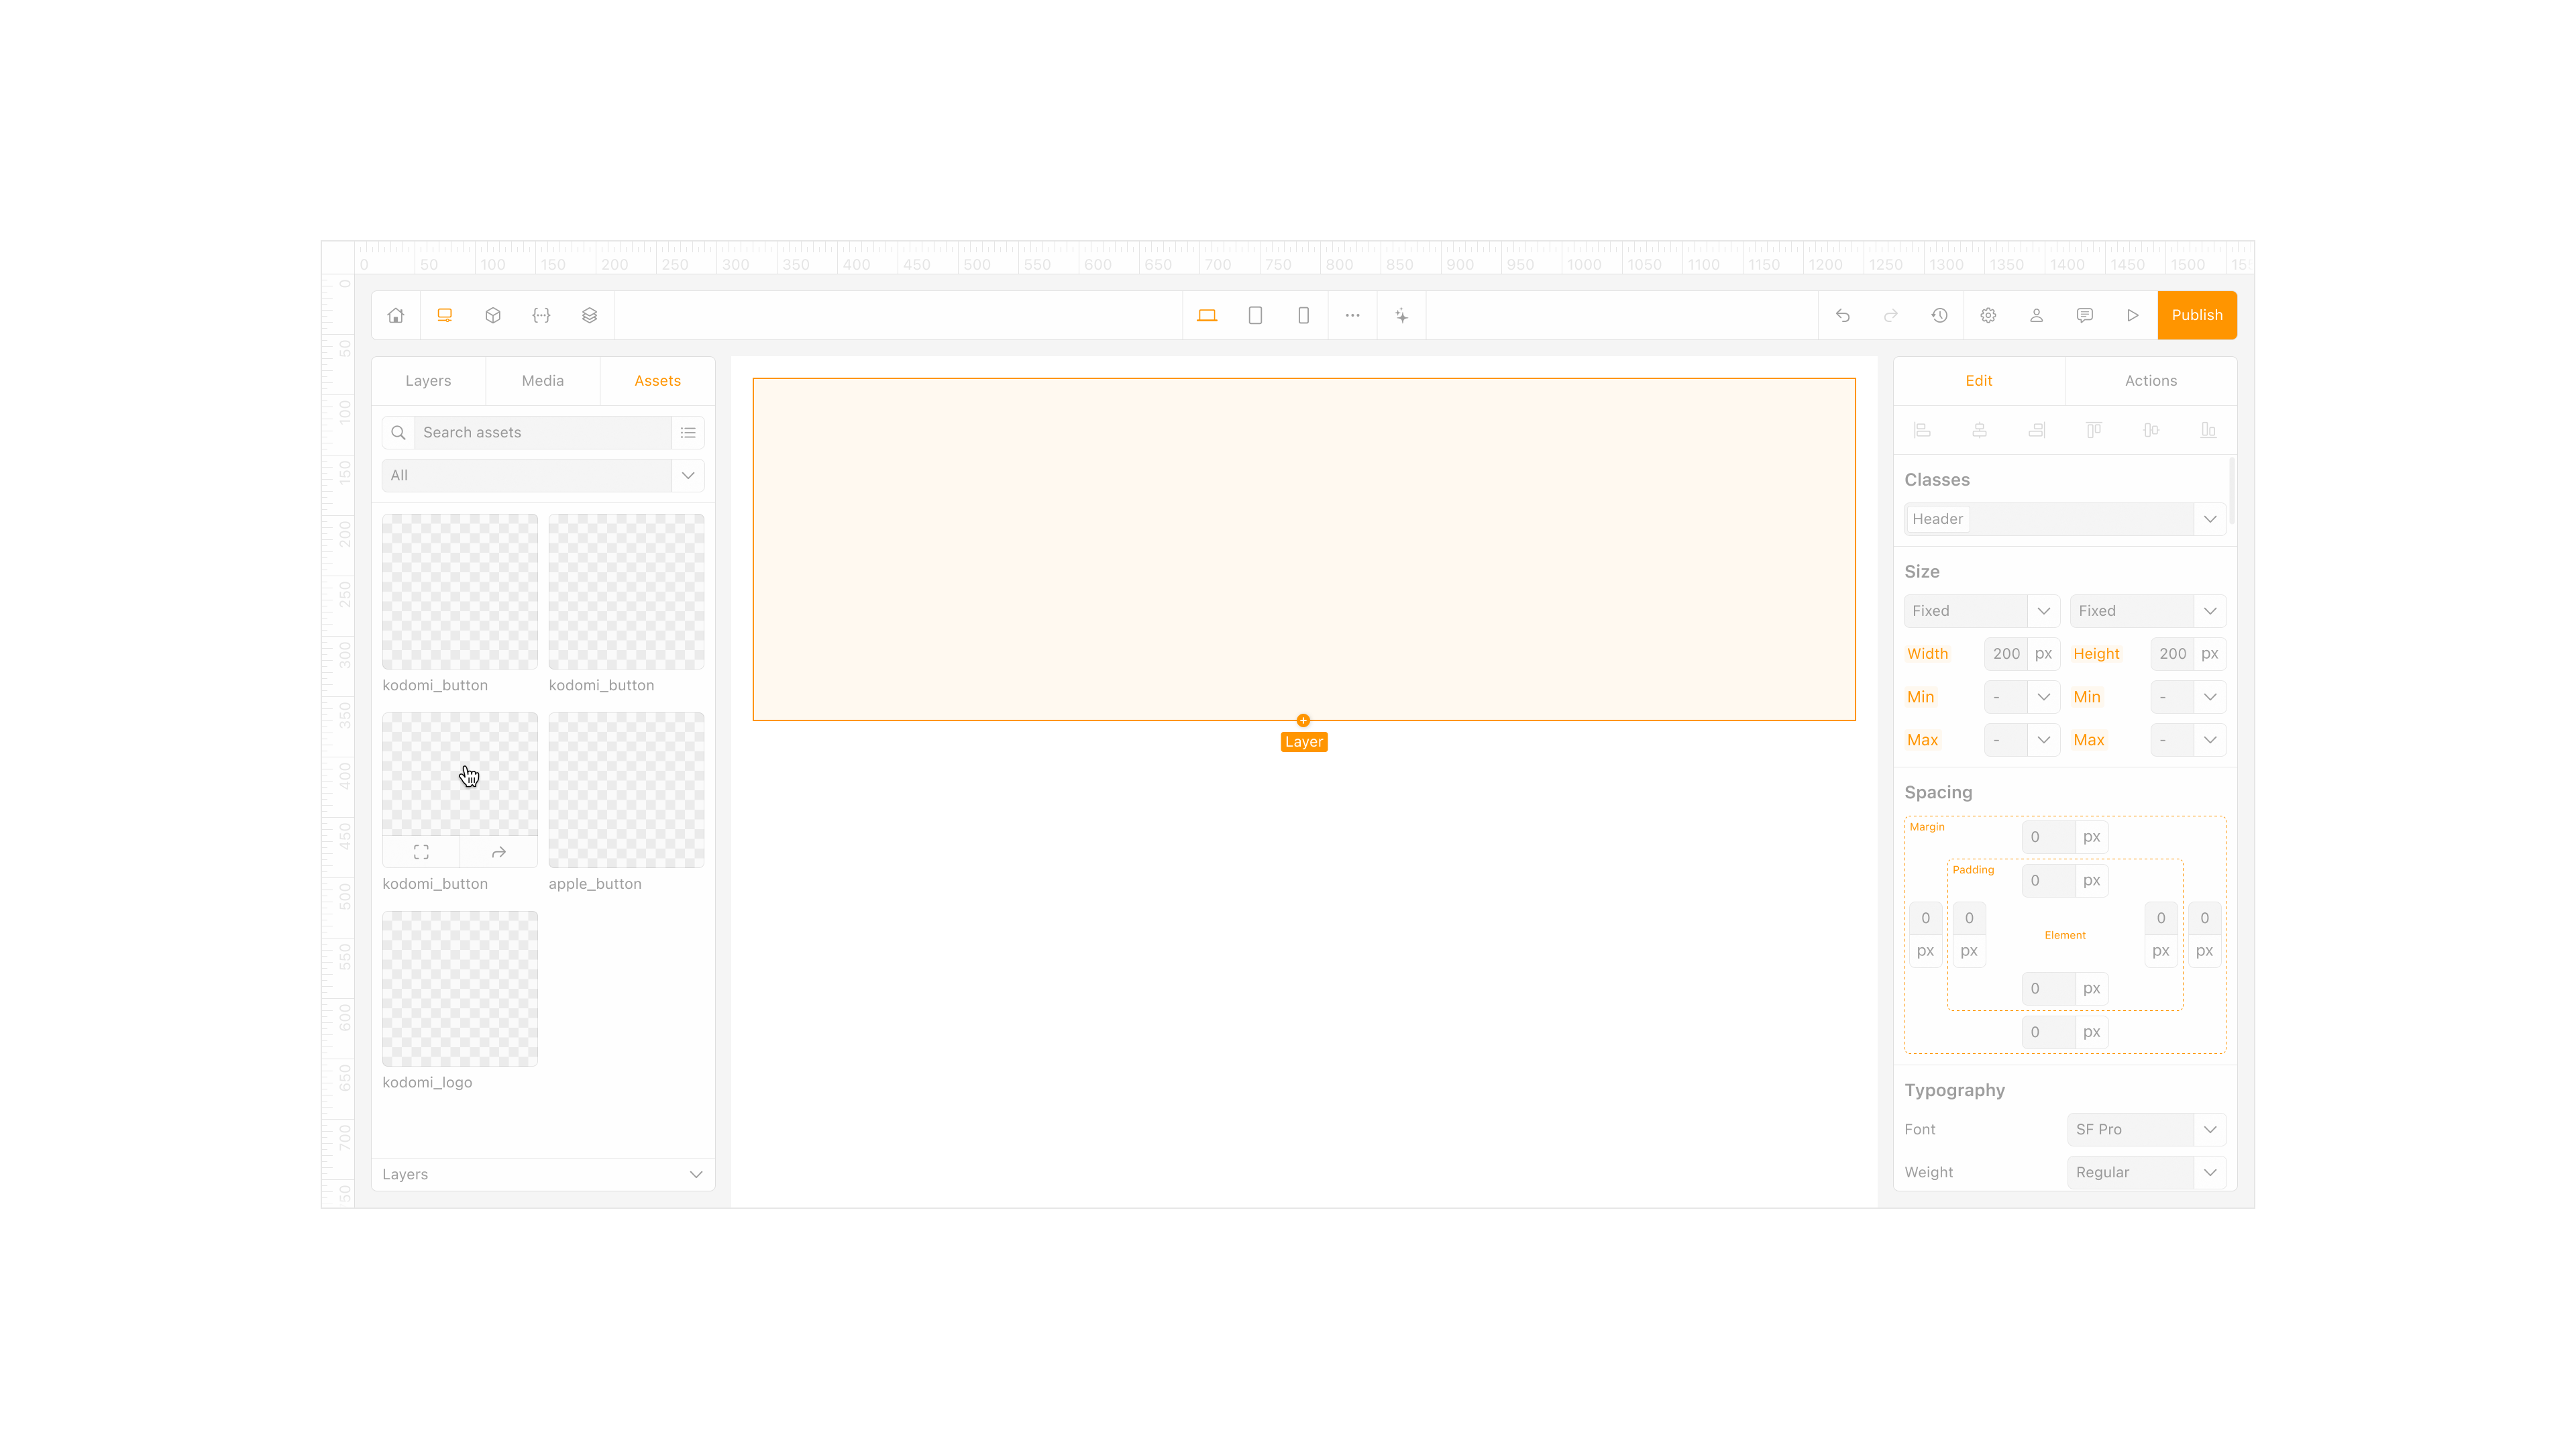Image resolution: width=2576 pixels, height=1449 pixels.
Task: Open the components cube icon
Action: point(493,315)
